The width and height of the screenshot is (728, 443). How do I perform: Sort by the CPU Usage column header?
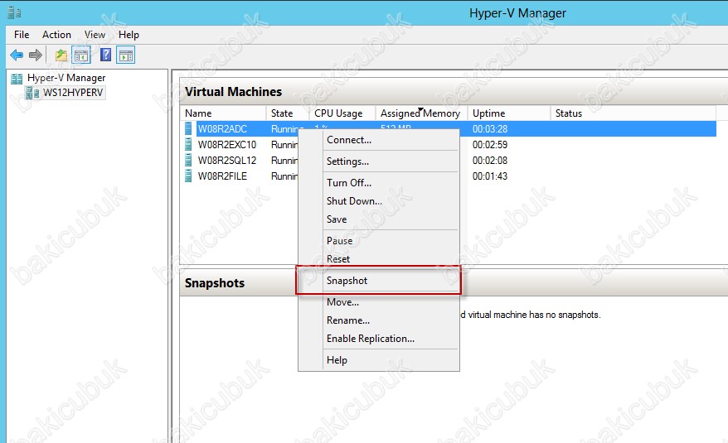342,113
